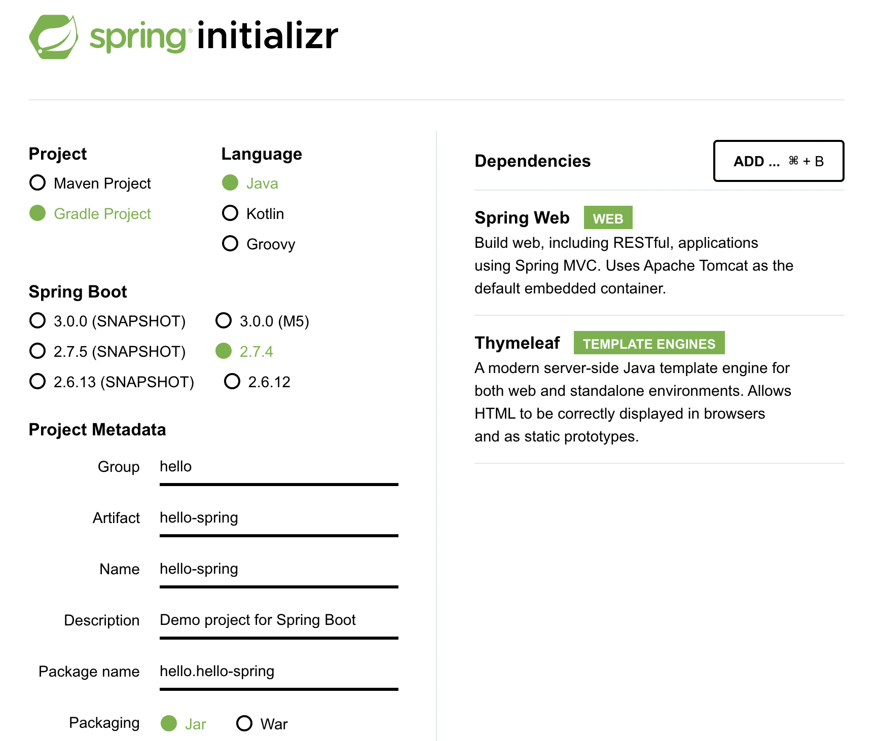Click the Description field label

[102, 620]
